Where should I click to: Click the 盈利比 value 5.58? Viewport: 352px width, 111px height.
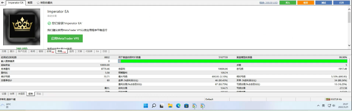pos(107,73)
